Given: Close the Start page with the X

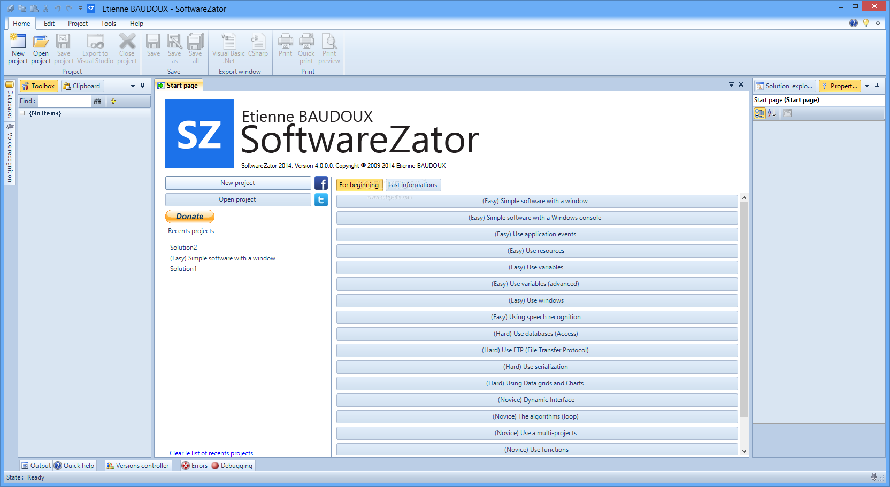Looking at the screenshot, I should (741, 84).
